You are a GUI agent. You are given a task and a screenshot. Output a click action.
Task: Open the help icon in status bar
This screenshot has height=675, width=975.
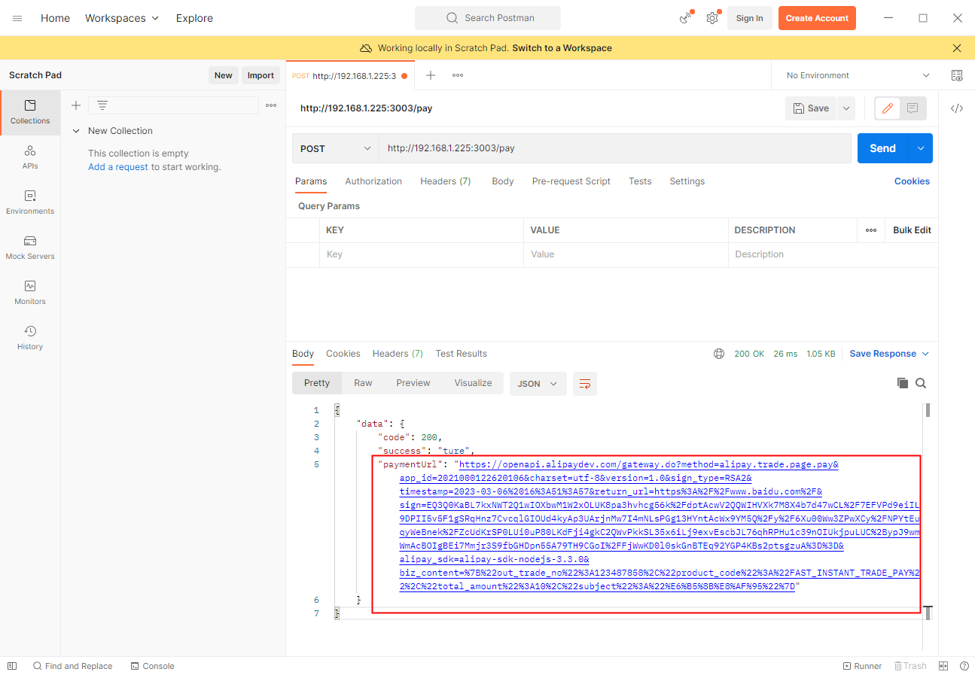[x=964, y=666]
